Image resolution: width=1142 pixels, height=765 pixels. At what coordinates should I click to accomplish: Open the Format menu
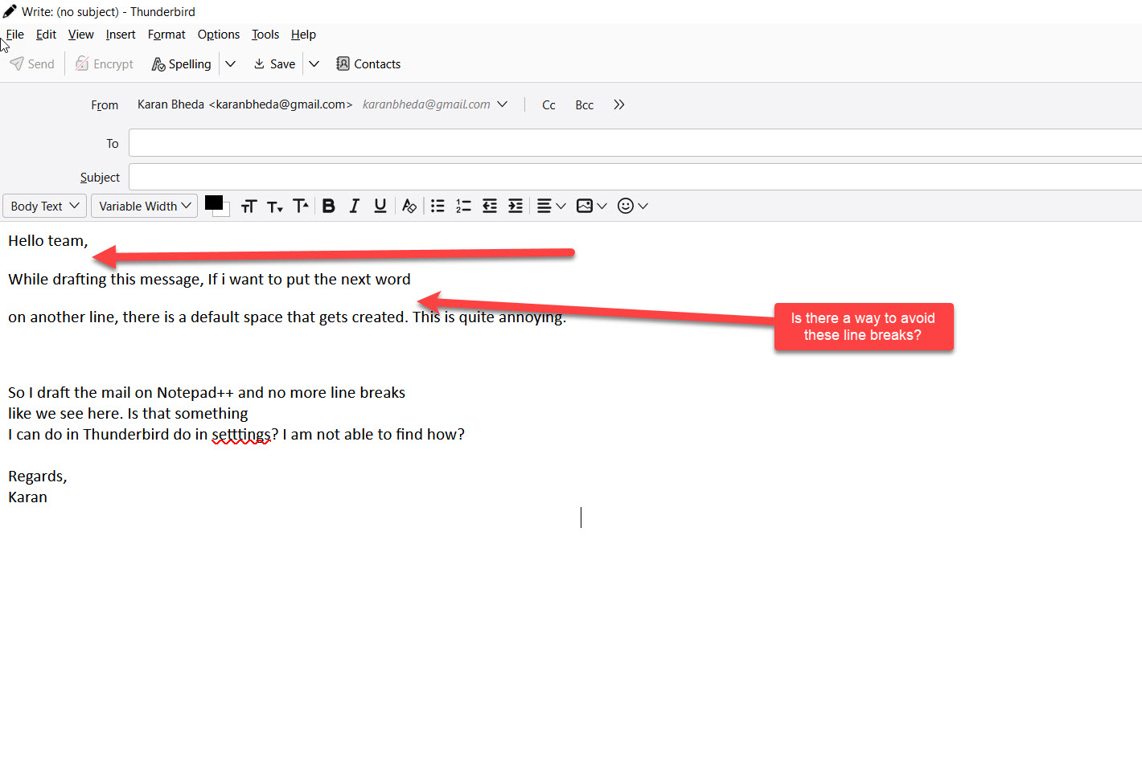[x=166, y=35]
